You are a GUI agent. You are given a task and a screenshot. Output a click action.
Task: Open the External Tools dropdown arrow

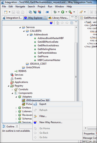point(74,12)
